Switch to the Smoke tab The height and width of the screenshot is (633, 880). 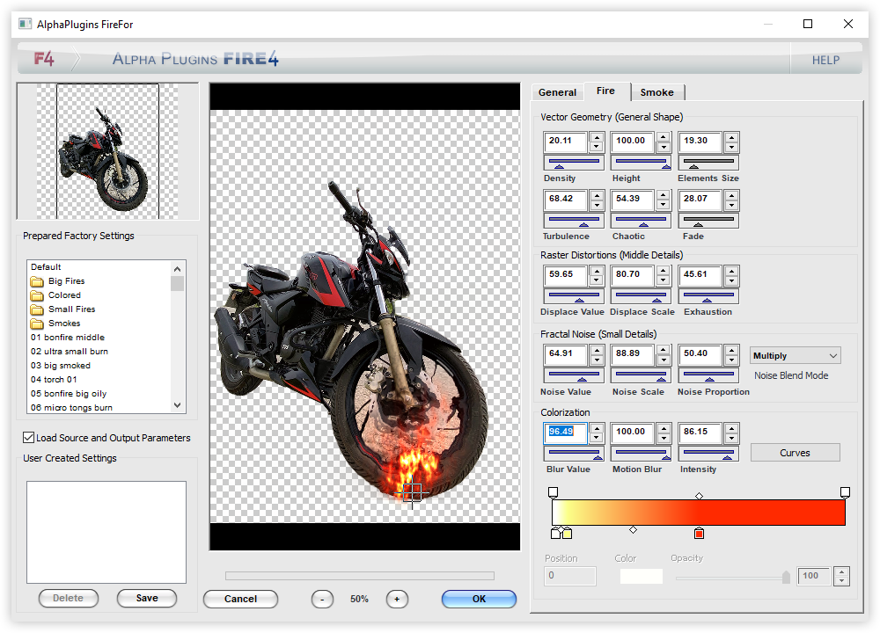point(657,92)
